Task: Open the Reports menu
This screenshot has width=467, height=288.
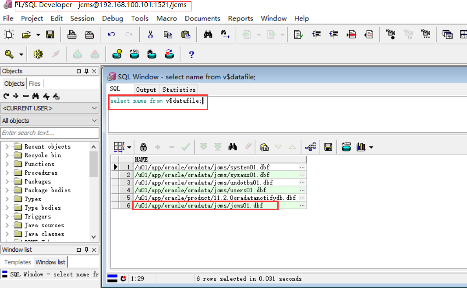Action: pos(241,18)
